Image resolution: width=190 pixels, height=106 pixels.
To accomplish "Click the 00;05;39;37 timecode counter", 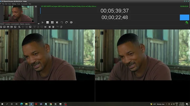I will 115,11.
